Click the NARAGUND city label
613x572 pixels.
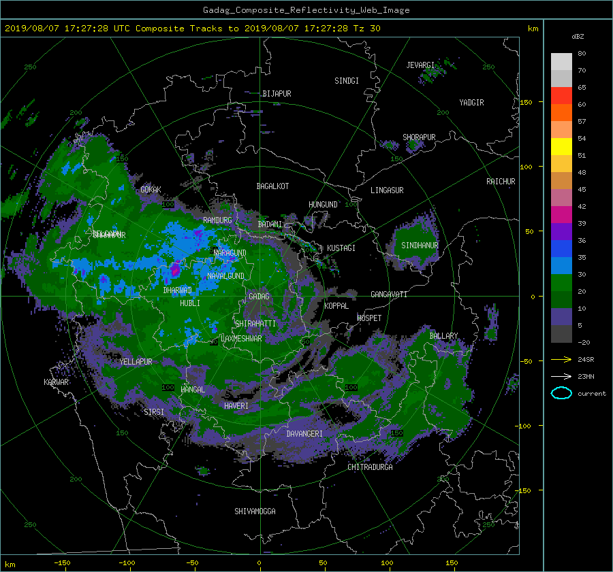230,253
